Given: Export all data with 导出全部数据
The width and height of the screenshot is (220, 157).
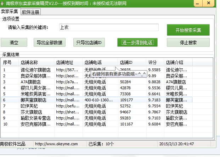Looking at the screenshot, I should coord(50,43).
